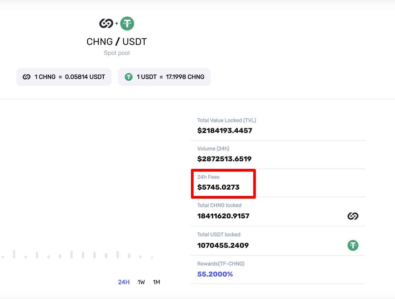Click Tether icon beside Total USDT locked
Viewport: 395px width, 299px height.
[x=353, y=245]
